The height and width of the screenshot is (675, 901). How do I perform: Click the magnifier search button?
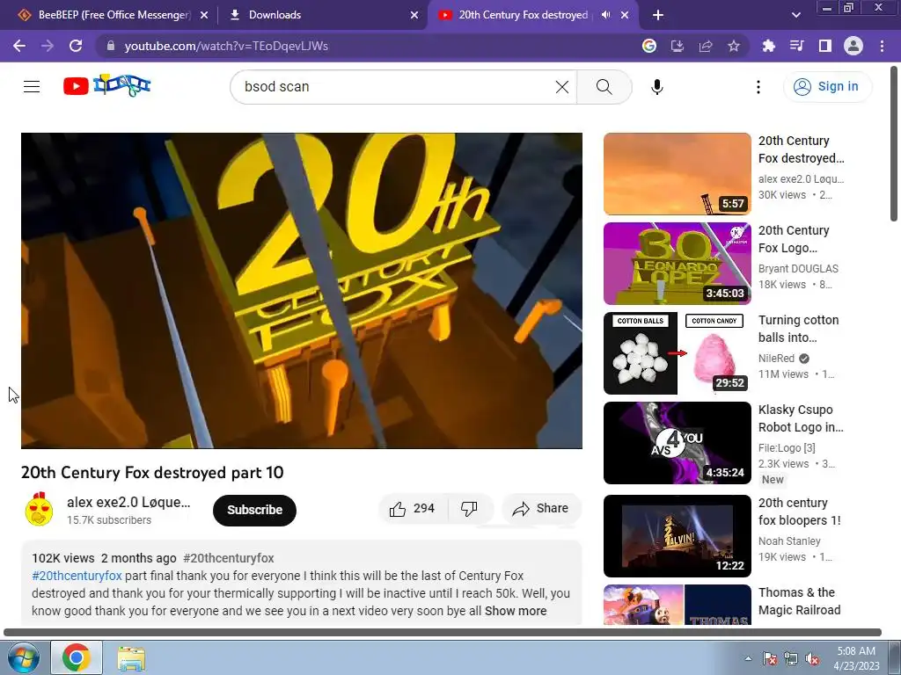604,87
